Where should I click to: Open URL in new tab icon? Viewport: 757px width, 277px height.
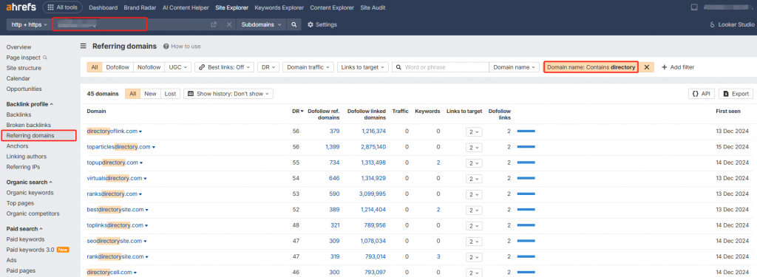214,24
